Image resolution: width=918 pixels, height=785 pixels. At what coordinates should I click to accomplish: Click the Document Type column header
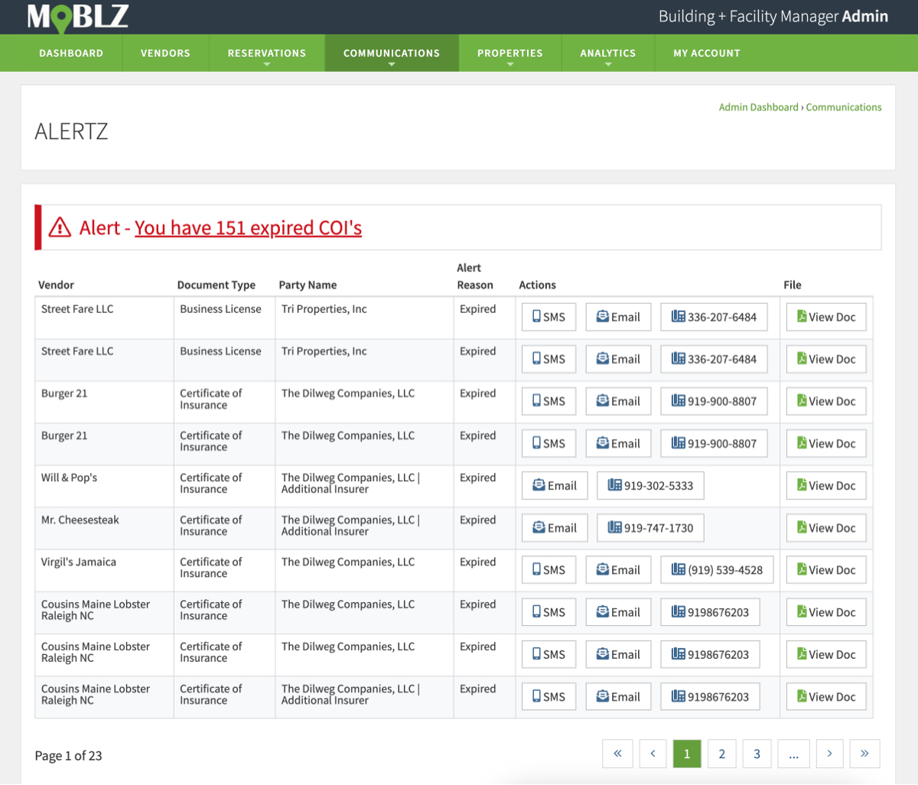point(216,285)
